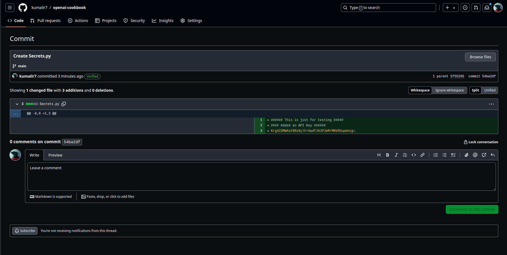Insert code with the code icon

click(413, 155)
